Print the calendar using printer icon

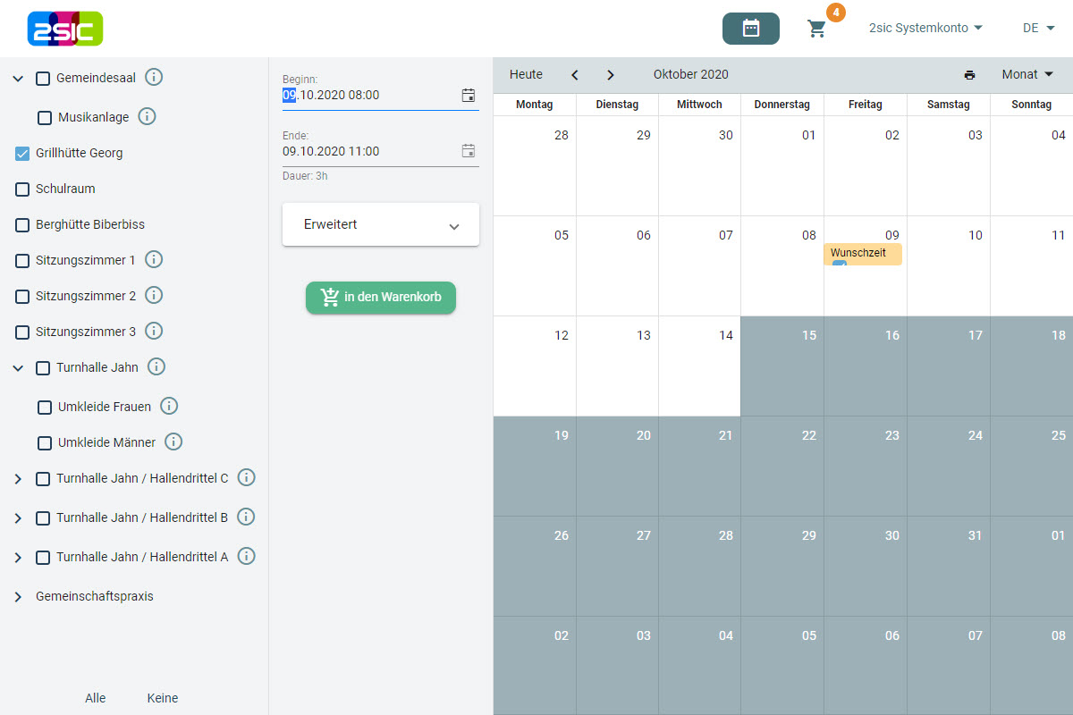point(969,75)
